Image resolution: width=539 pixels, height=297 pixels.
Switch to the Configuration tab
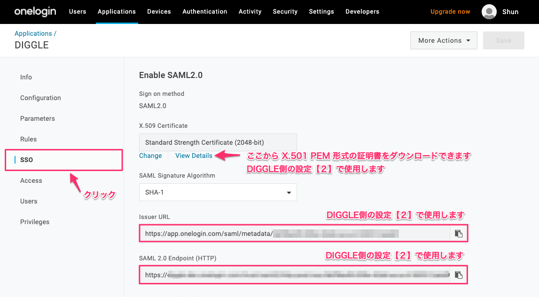tap(40, 98)
